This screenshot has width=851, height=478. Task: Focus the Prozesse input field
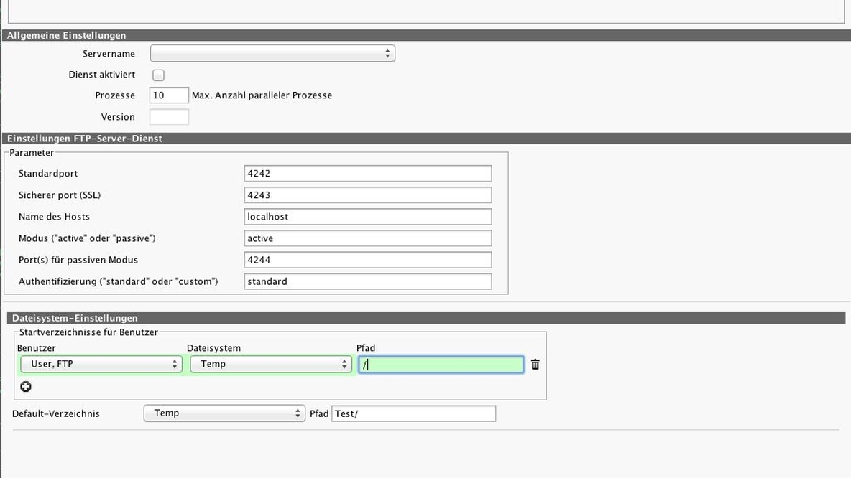click(170, 95)
